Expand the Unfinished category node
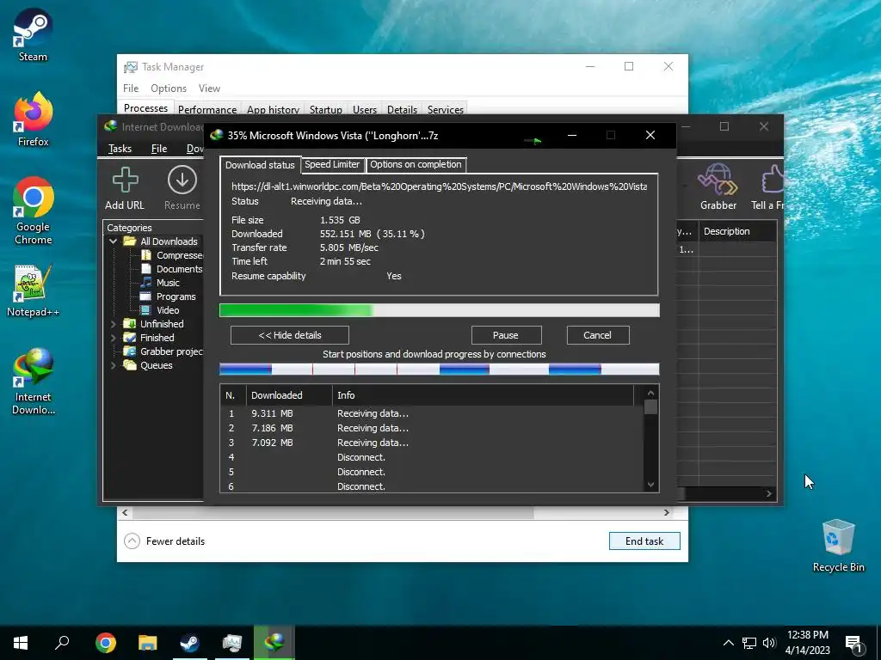881x660 pixels. pos(113,324)
